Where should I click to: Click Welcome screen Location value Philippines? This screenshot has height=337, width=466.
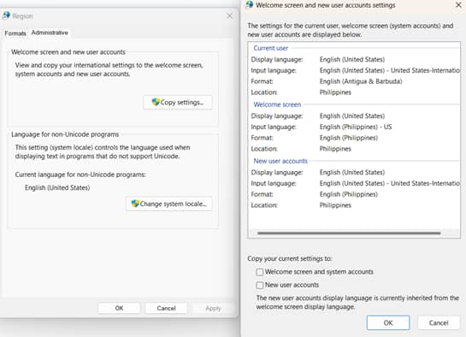[335, 149]
